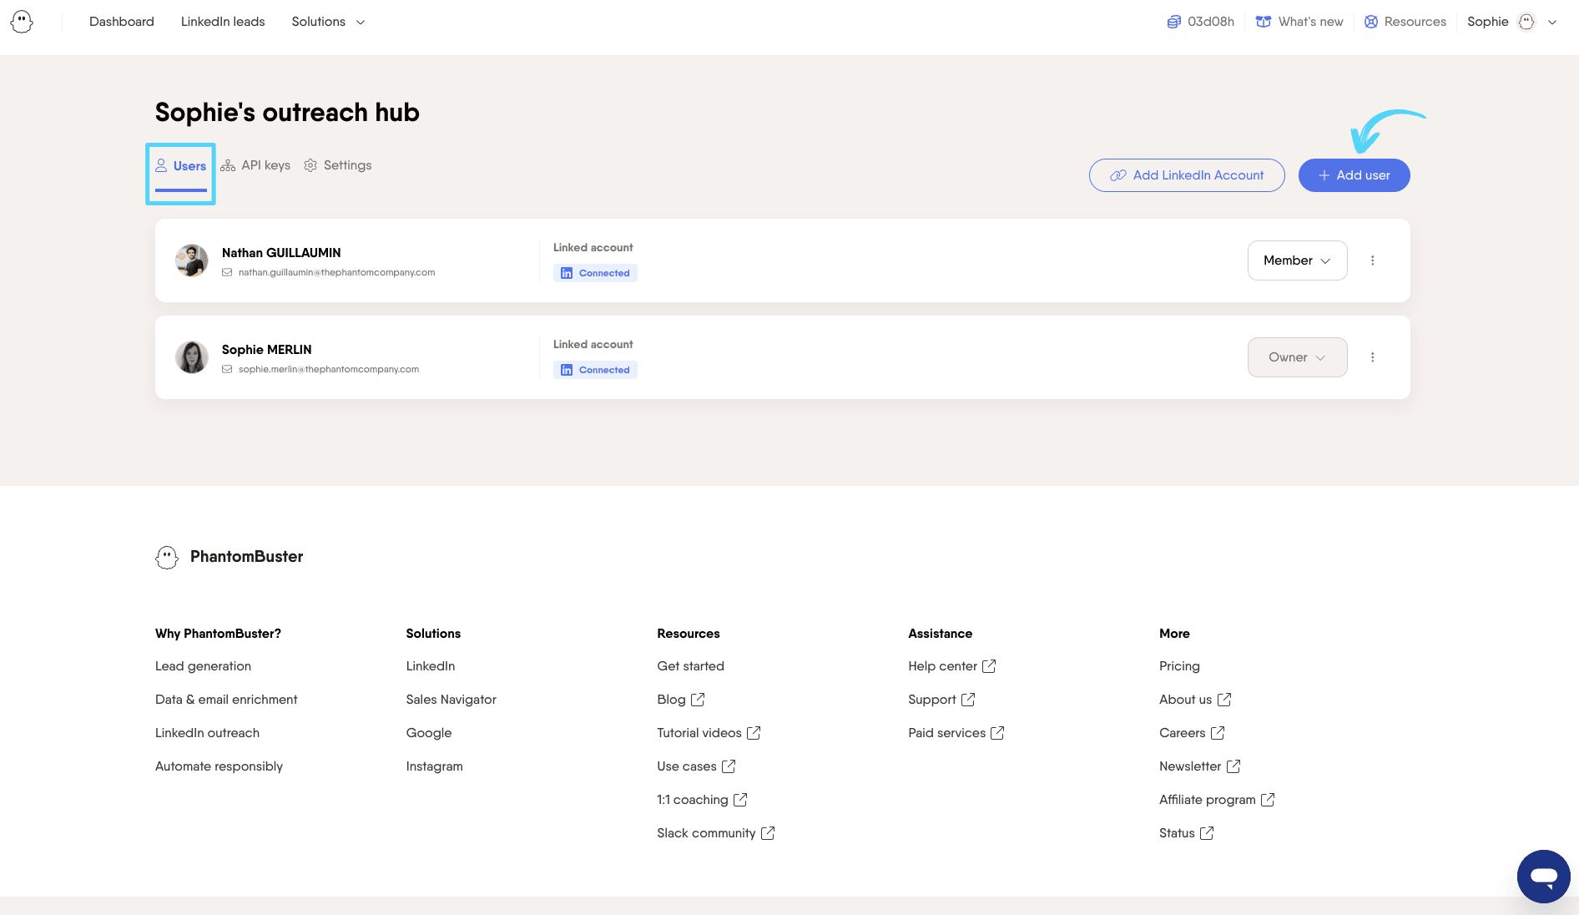Click the PhantomBuster ghost logo in header
Viewport: 1579px width, 915px height.
(22, 22)
